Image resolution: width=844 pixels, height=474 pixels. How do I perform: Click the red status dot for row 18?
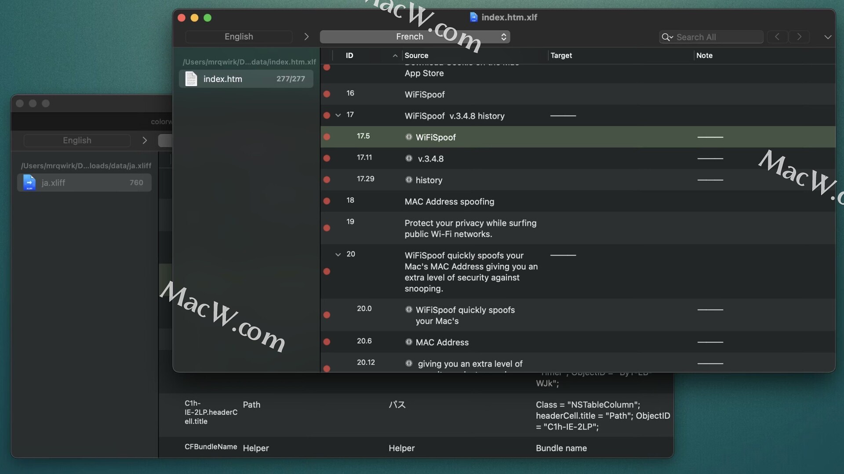click(x=327, y=201)
